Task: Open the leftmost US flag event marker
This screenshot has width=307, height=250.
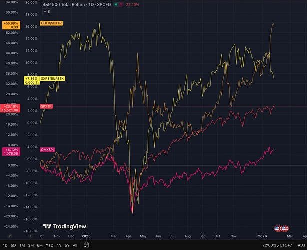Action: coord(277,228)
